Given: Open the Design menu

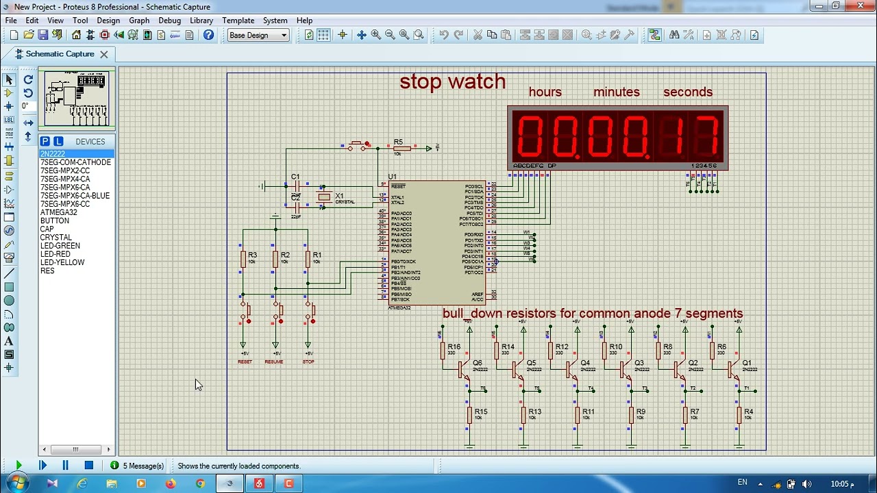Looking at the screenshot, I should (108, 21).
